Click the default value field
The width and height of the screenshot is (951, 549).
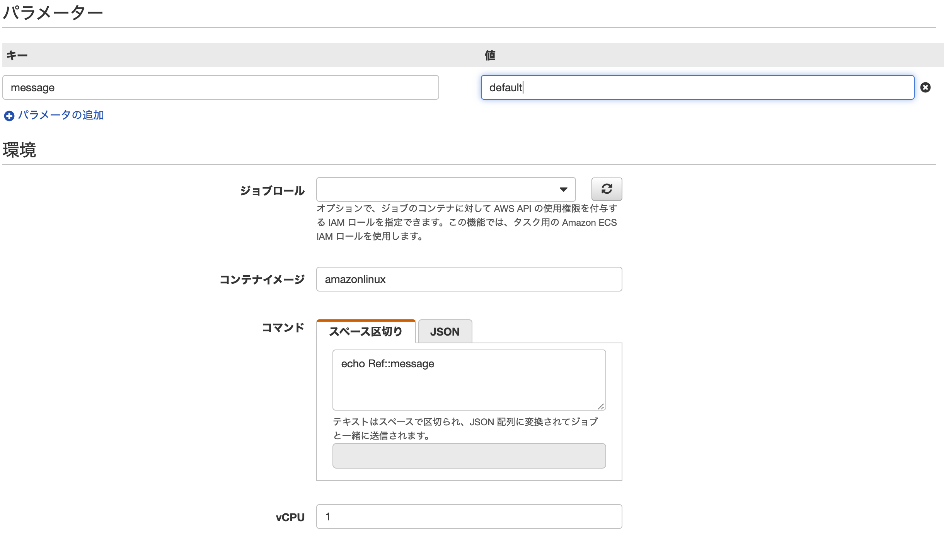pos(697,87)
